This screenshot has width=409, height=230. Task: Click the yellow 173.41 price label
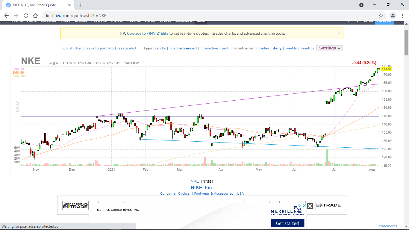[x=387, y=69]
